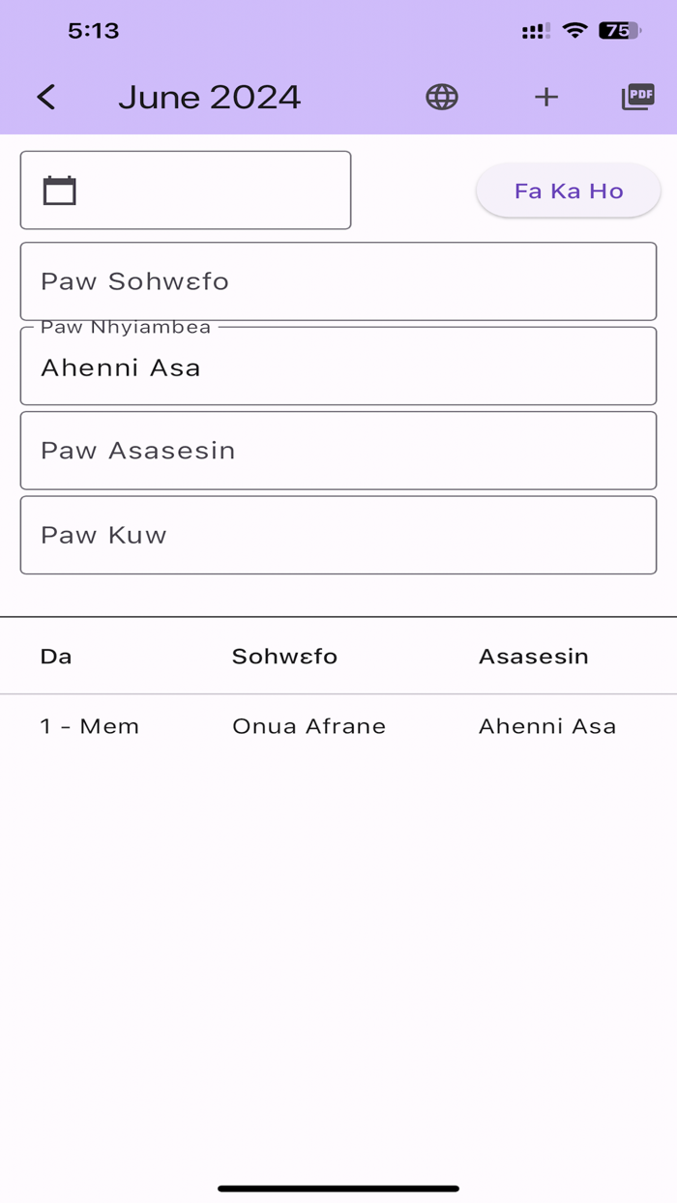Select the Asasesin column header
This screenshot has width=677, height=1203.
coord(533,656)
